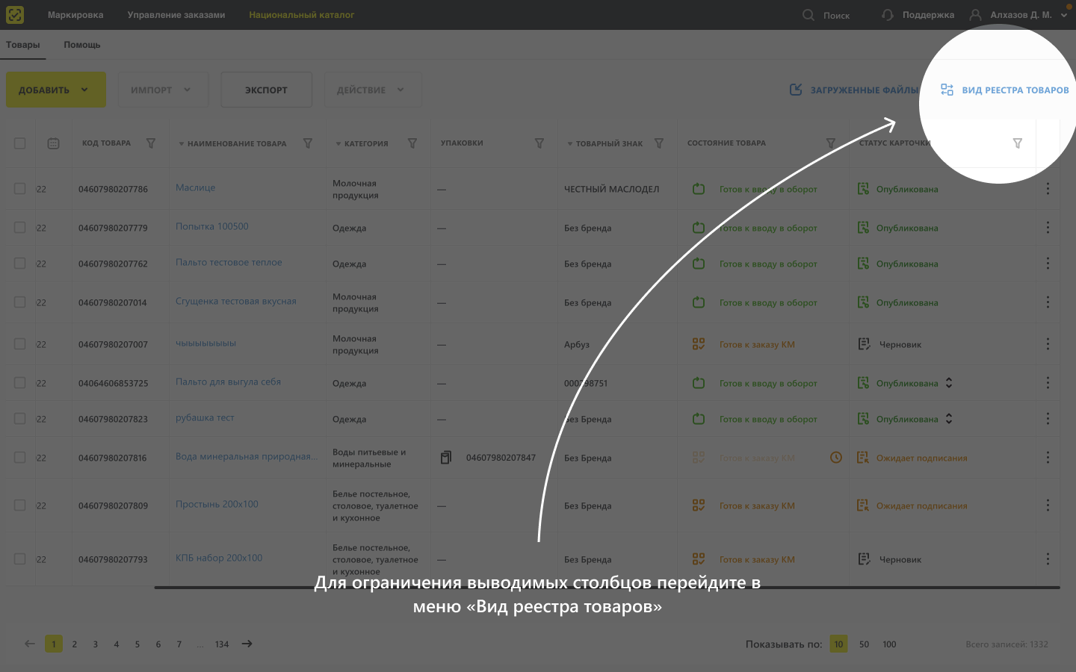Check the чыыыыыыыыы row checkbox
This screenshot has height=672, width=1076.
tap(20, 344)
